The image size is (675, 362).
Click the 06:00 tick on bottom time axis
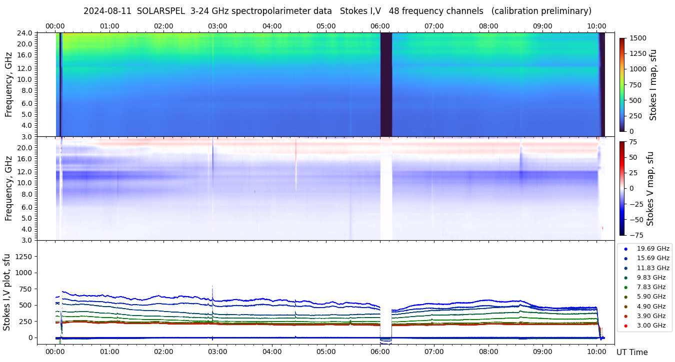tap(380, 351)
